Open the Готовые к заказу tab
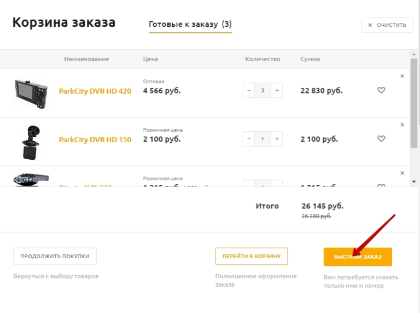 click(x=190, y=24)
